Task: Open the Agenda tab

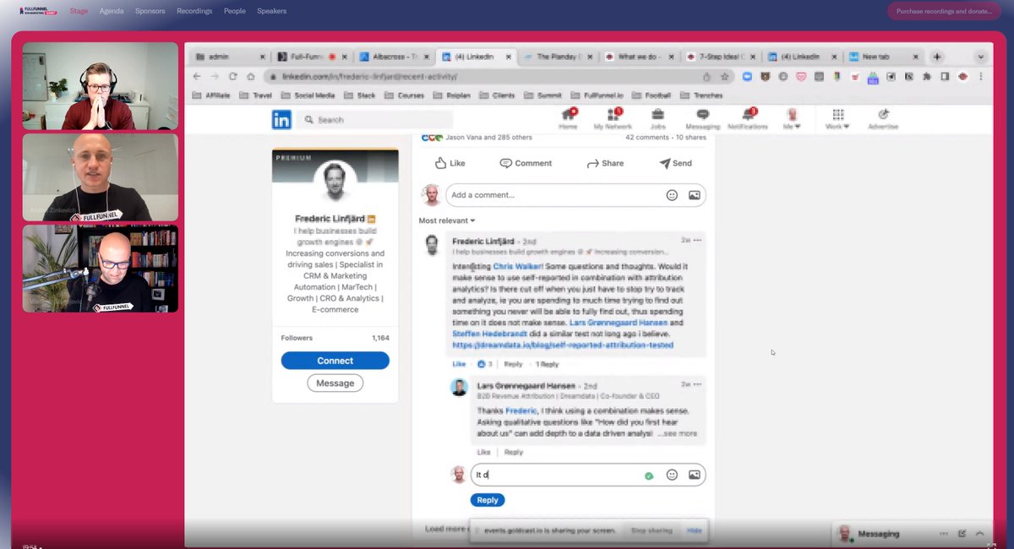Action: [x=112, y=11]
